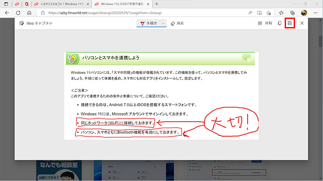Viewport: 323px width, 181px height.
Task: Open the Collections icon in toolbar
Action: (292, 13)
